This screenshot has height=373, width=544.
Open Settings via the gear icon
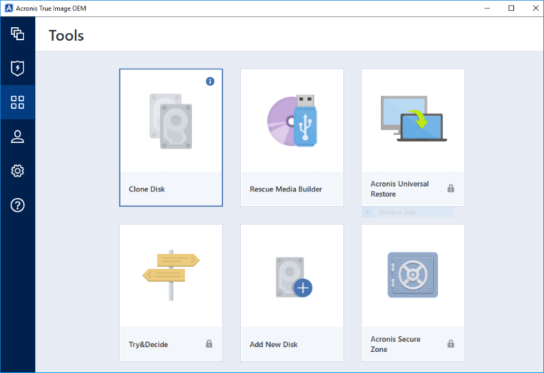click(18, 171)
